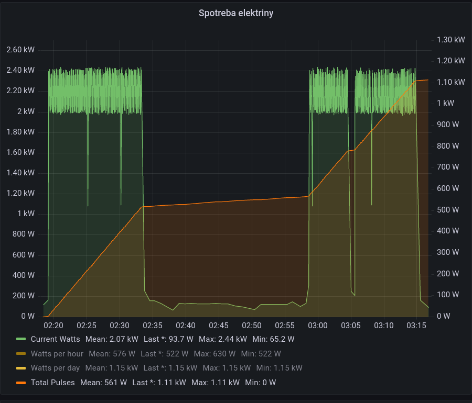Click the 02:40 time axis label
Viewport: 472px width, 403px height.
[186, 326]
